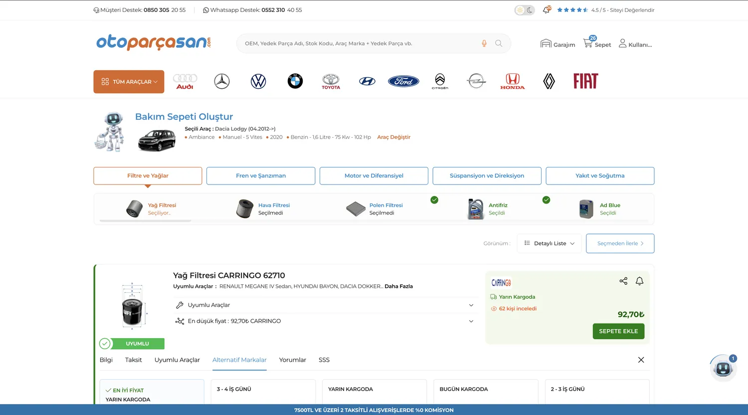Choose the Renault brand logo
This screenshot has height=415, width=748.
tap(549, 81)
